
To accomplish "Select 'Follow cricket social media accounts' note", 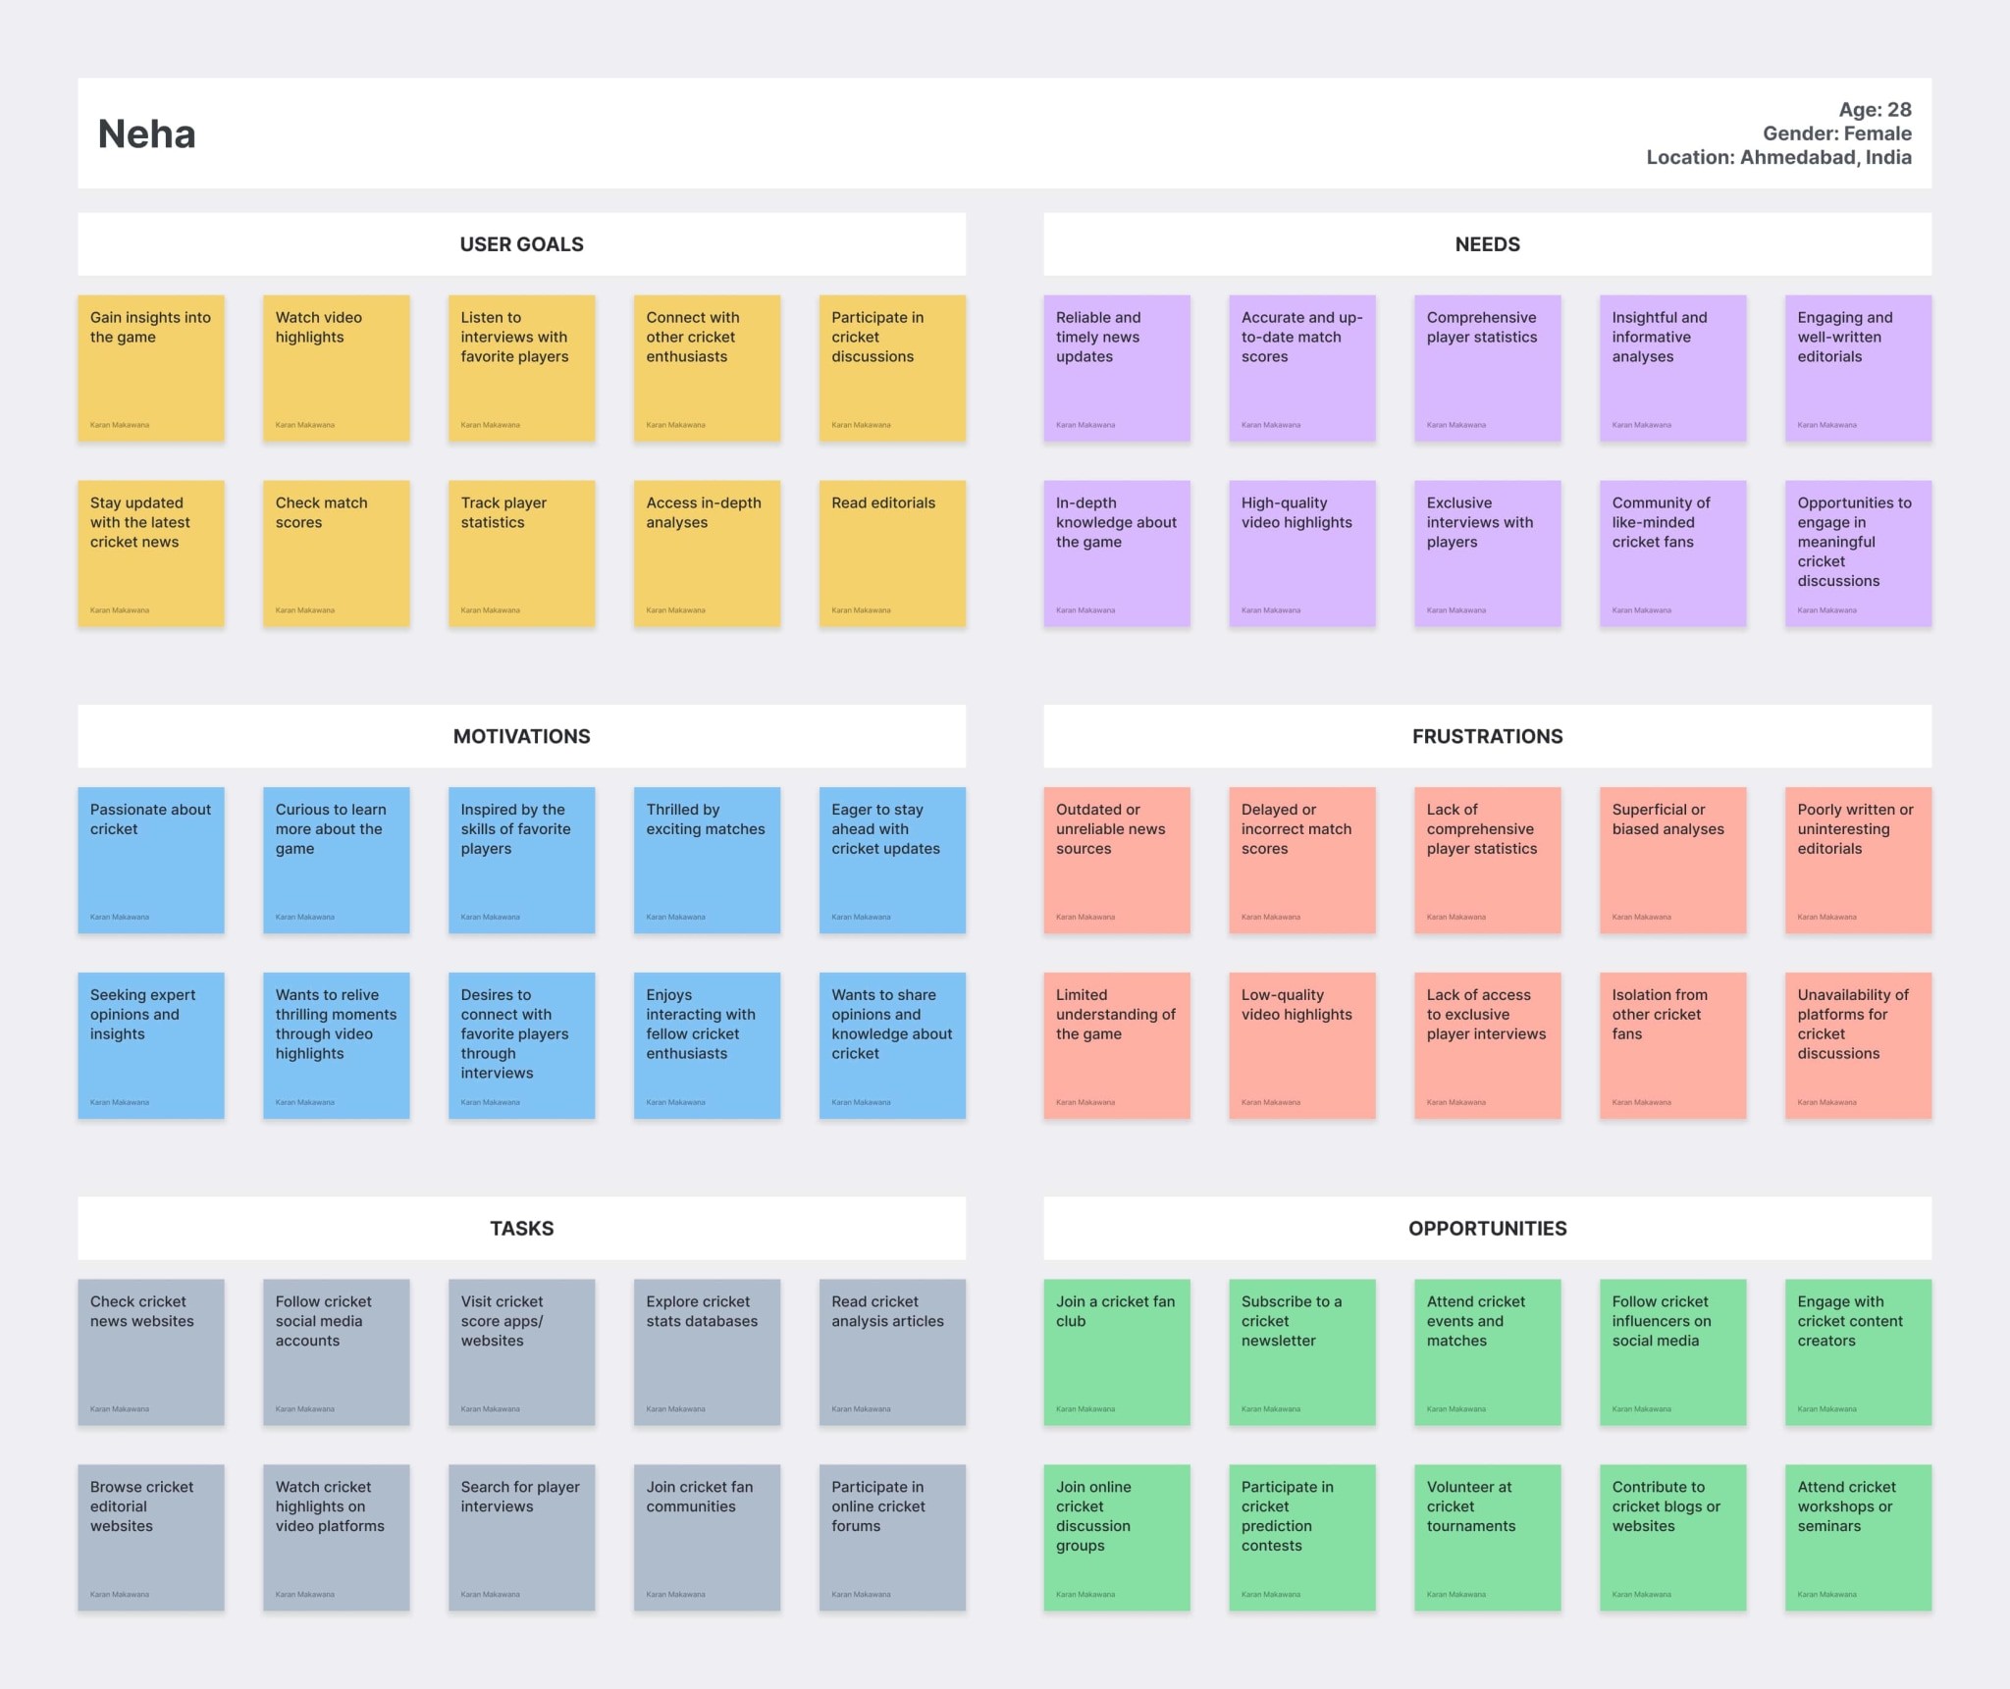I will click(x=337, y=1351).
